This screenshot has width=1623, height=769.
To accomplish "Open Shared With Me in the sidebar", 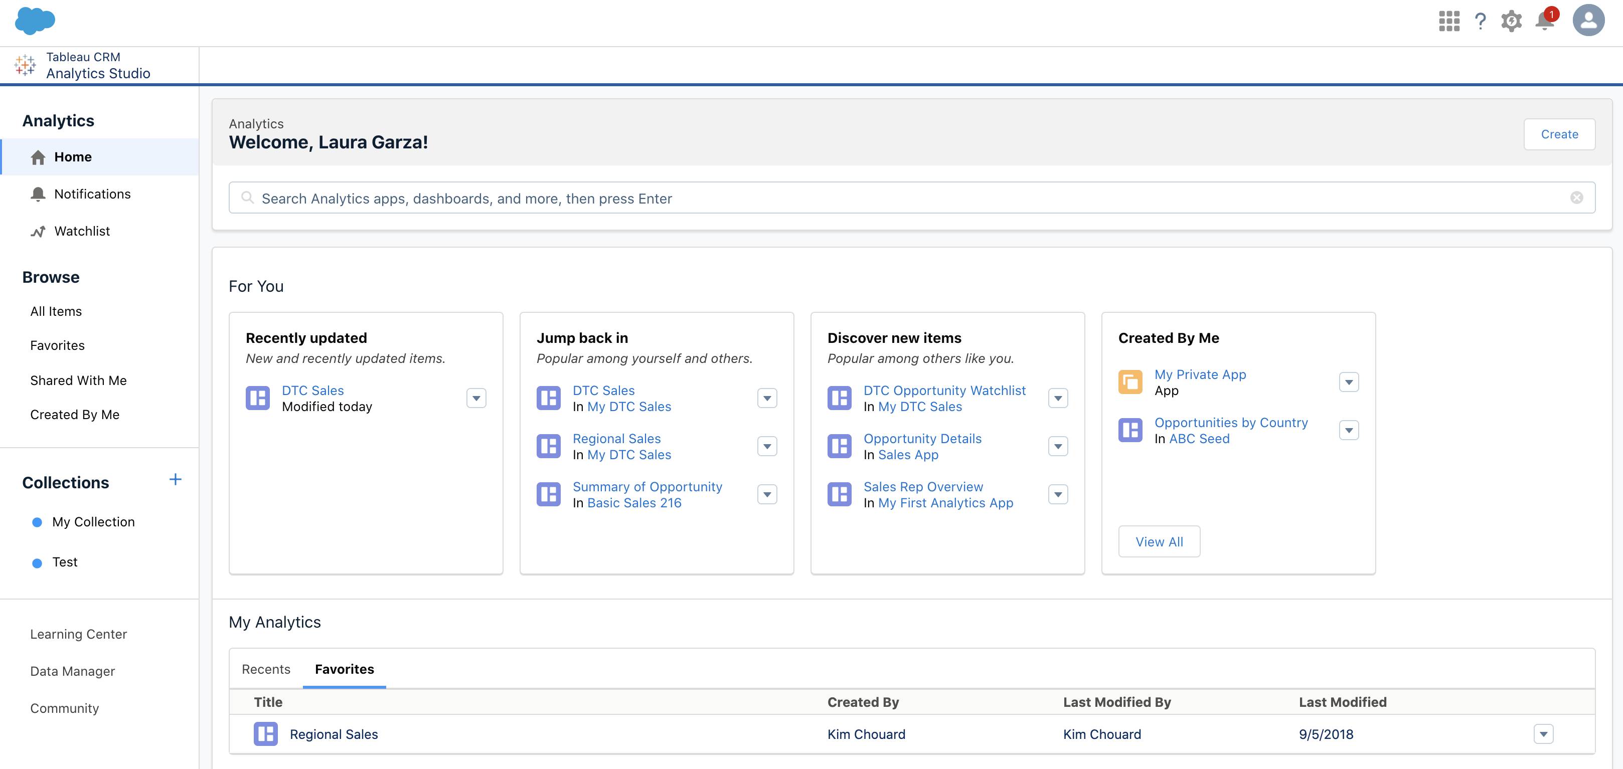I will (79, 381).
